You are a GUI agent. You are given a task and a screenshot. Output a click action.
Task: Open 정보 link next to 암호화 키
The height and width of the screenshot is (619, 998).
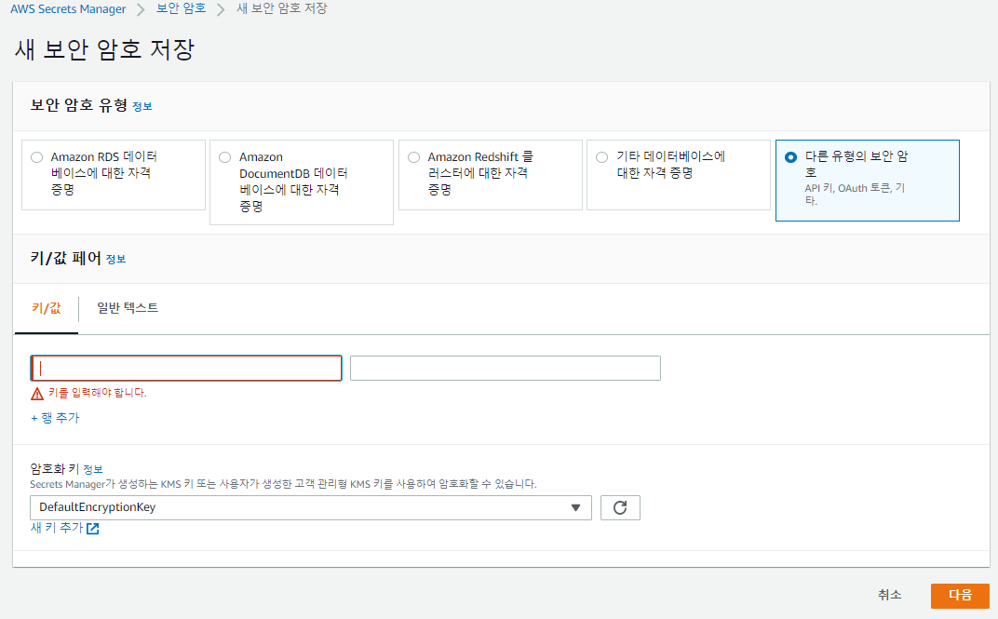point(93,469)
